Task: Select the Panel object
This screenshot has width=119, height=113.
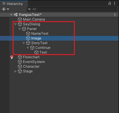Action: point(32,29)
